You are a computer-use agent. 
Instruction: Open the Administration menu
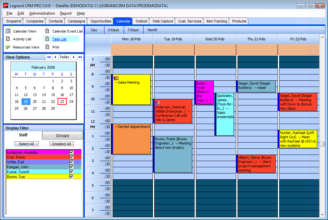[42, 13]
